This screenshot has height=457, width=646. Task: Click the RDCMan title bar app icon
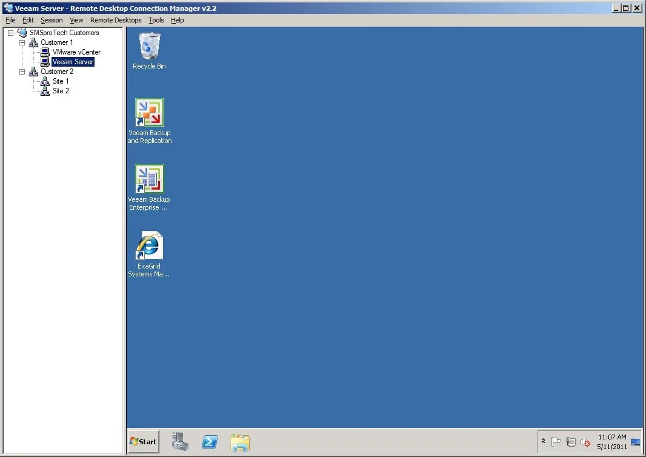(x=8, y=8)
